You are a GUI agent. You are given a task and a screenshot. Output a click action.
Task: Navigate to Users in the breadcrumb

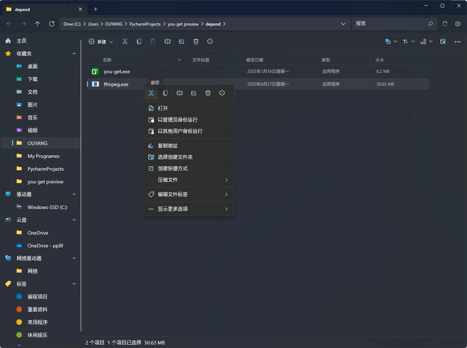tap(93, 24)
